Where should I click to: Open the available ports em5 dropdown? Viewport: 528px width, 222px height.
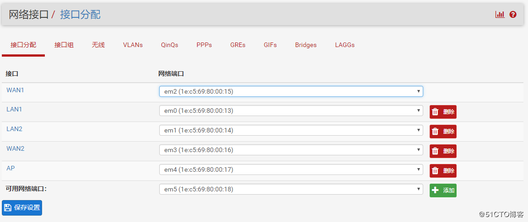[x=291, y=189]
